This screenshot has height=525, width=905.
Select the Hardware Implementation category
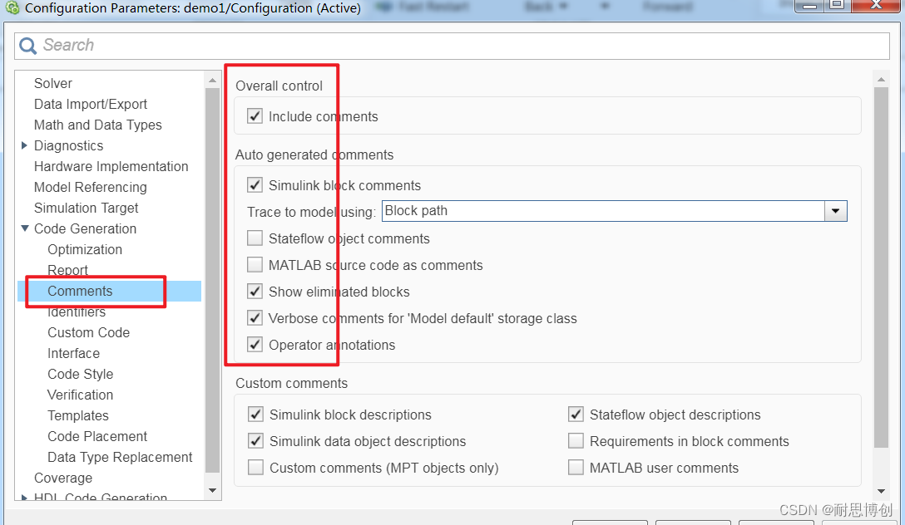(111, 166)
